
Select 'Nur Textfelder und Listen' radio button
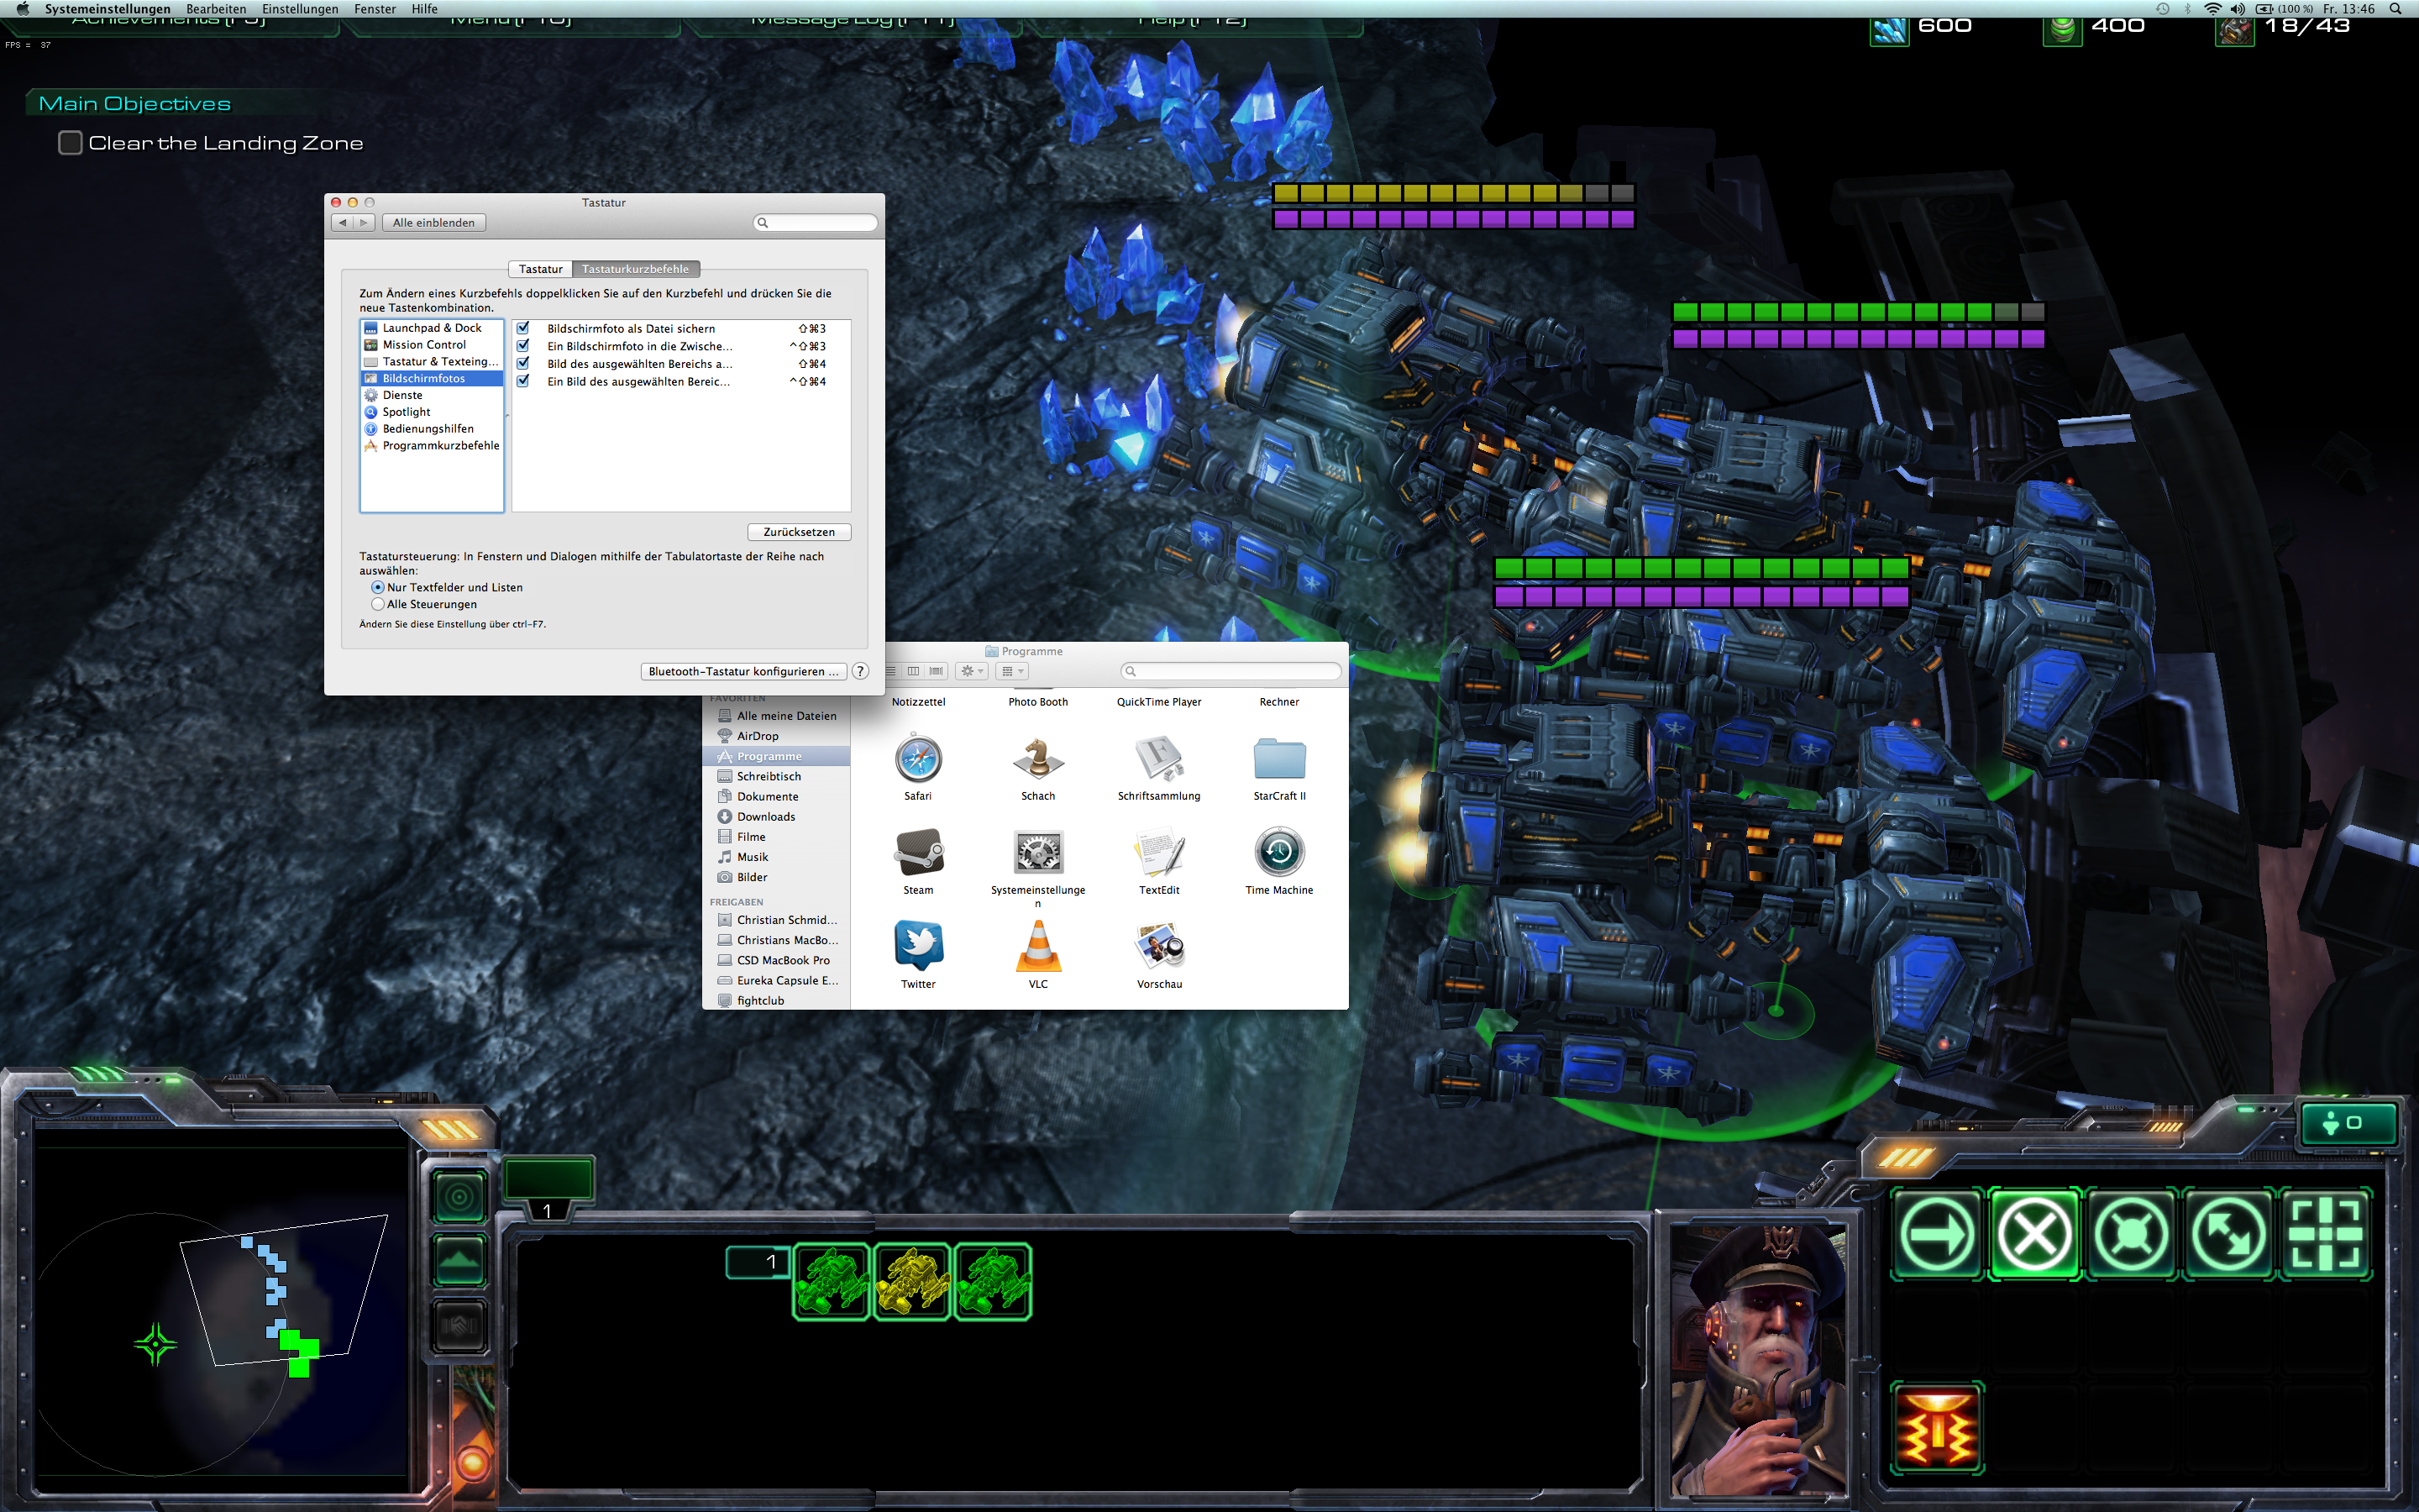(378, 588)
